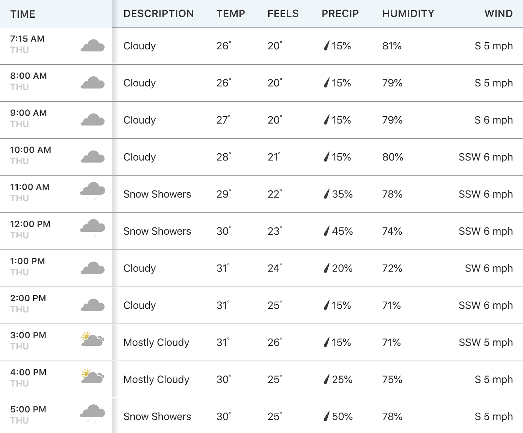Click the PRECIP column header
Viewport: 523px width, 433px height.
[x=340, y=13]
